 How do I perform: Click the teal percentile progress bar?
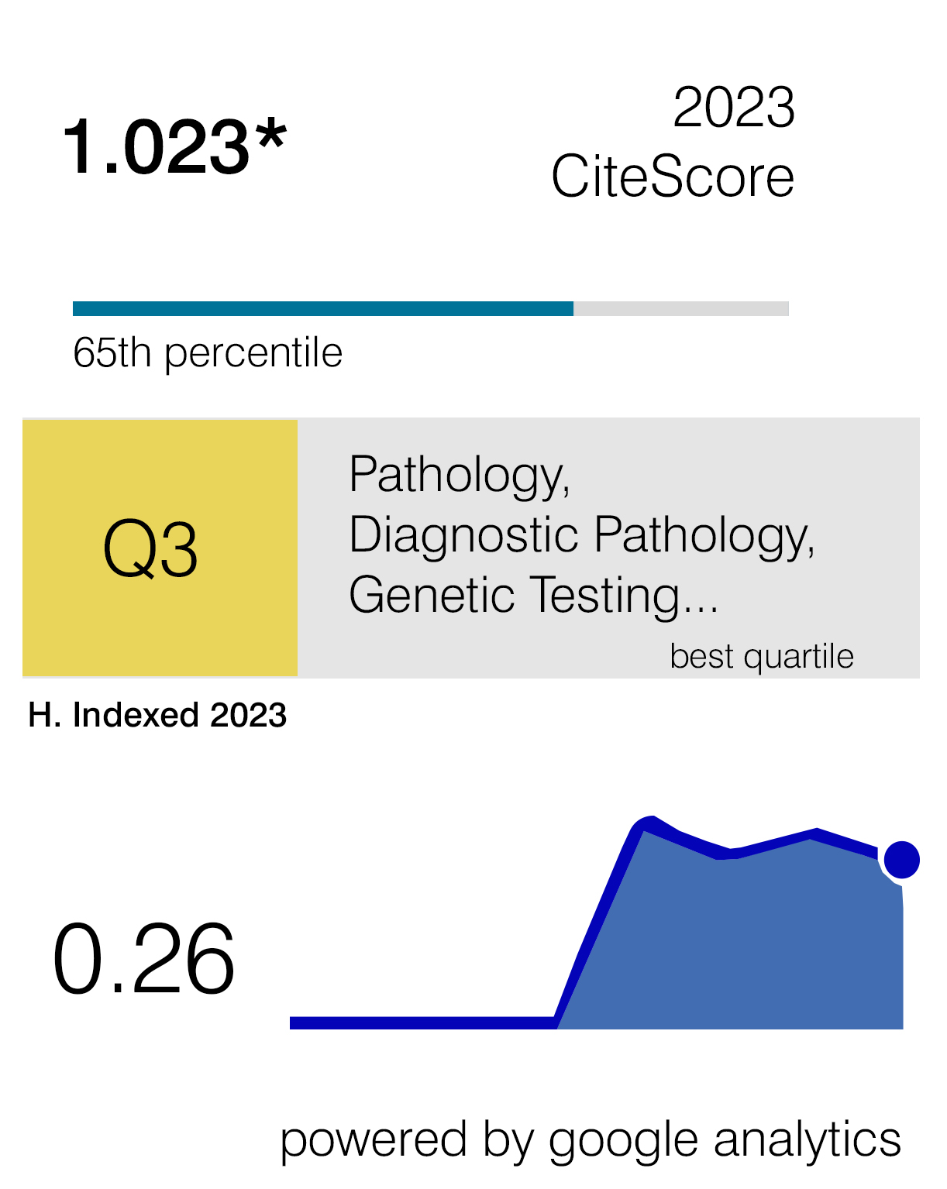(323, 308)
